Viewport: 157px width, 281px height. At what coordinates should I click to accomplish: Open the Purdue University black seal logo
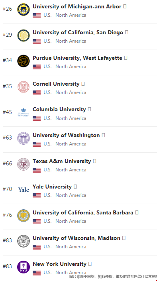(24, 61)
